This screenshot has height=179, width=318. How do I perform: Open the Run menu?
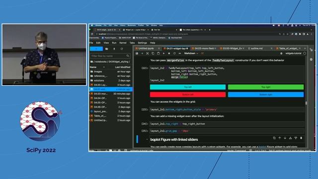(114, 43)
